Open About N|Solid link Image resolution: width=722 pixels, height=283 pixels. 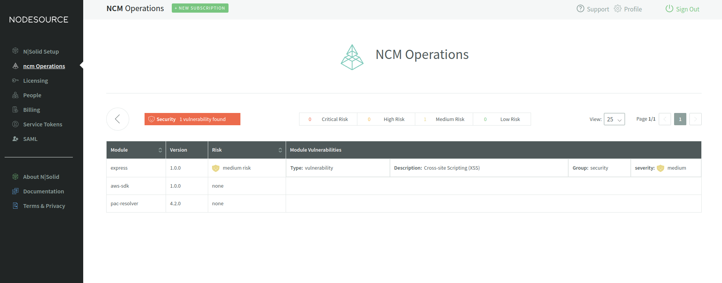(x=41, y=177)
